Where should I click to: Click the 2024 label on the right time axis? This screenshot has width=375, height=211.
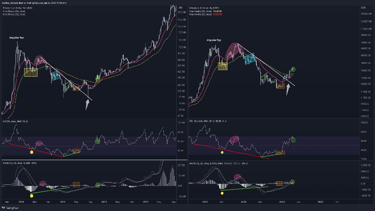[320, 201]
